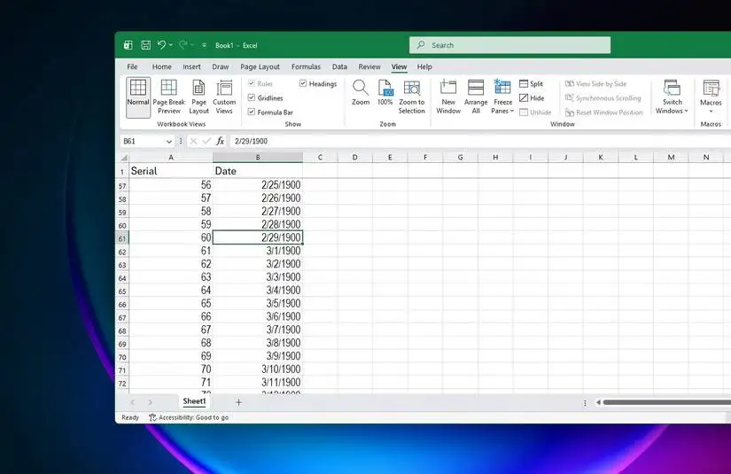Switch to the Data tab
The image size is (731, 474).
click(x=339, y=66)
